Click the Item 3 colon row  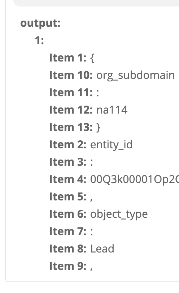(x=71, y=162)
